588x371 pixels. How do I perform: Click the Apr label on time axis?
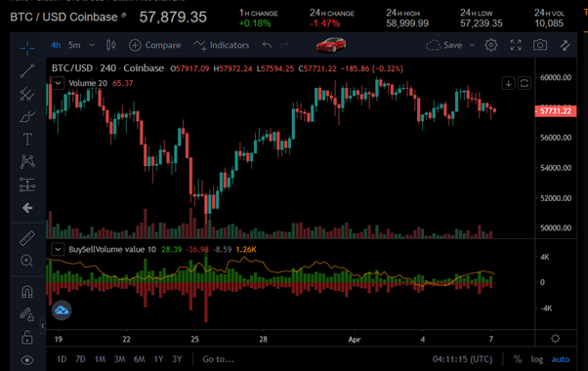(355, 339)
